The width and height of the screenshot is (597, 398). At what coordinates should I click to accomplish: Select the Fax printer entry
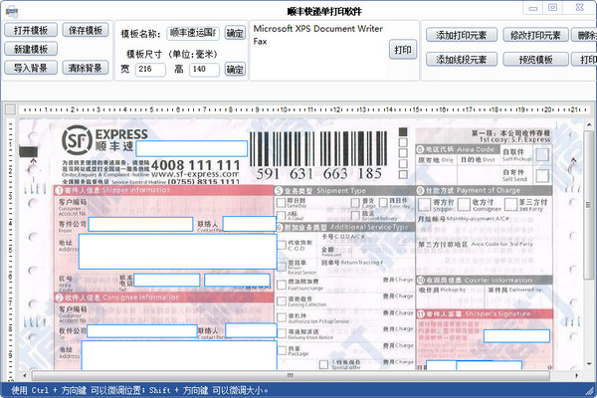point(261,41)
